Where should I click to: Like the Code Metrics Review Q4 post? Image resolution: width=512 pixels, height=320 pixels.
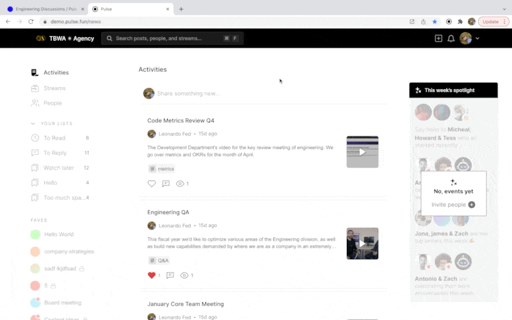coord(152,184)
